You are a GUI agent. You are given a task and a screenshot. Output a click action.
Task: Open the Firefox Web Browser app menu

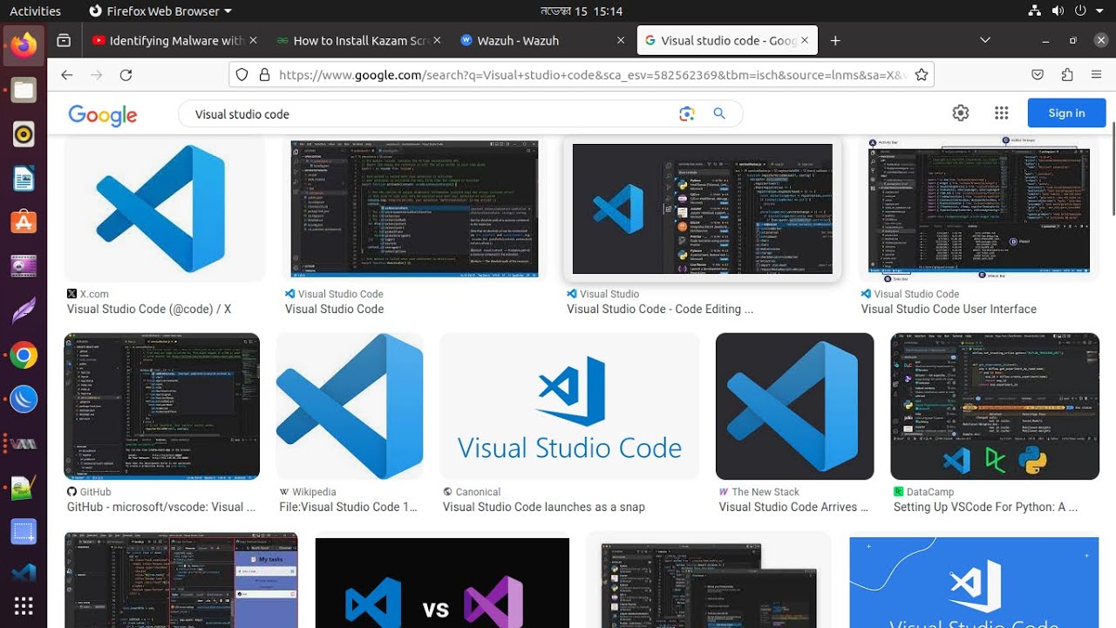point(160,11)
